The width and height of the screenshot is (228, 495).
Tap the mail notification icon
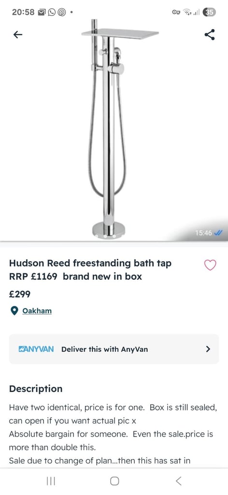pyautogui.click(x=42, y=12)
